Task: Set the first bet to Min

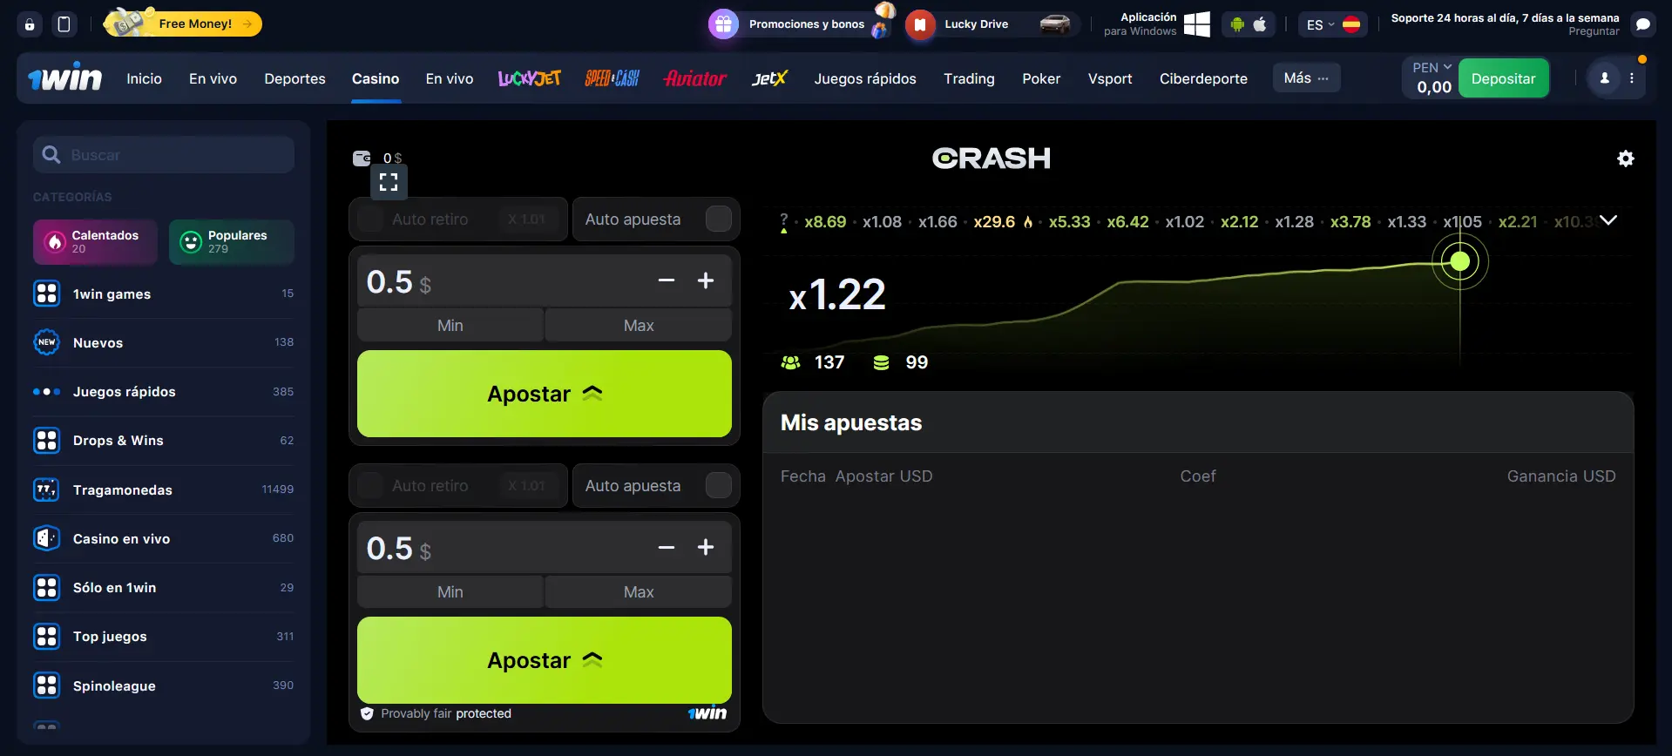Action: click(x=450, y=325)
